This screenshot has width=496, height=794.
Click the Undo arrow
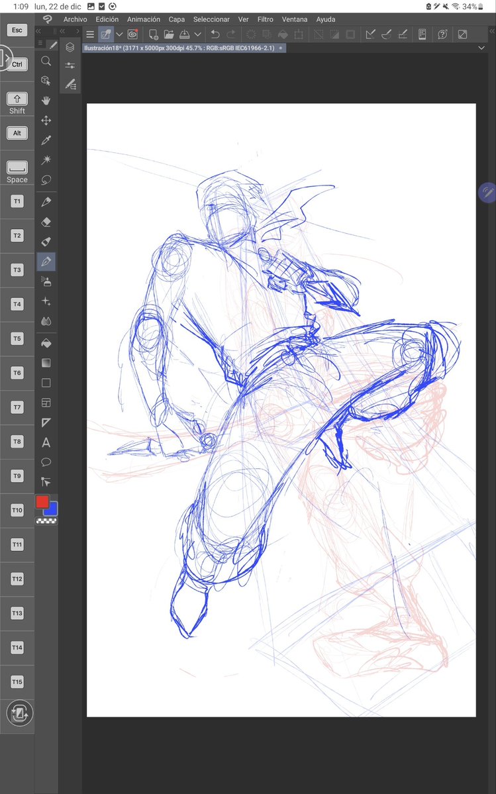click(x=215, y=34)
